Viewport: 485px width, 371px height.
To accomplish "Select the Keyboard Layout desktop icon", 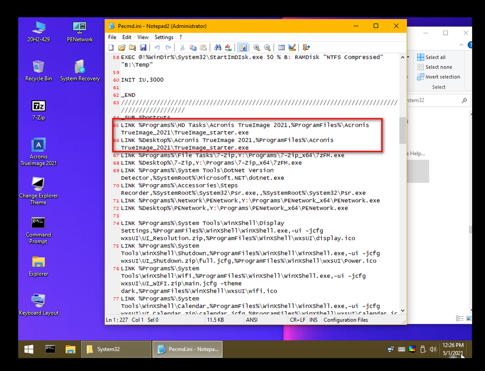I will (38, 305).
